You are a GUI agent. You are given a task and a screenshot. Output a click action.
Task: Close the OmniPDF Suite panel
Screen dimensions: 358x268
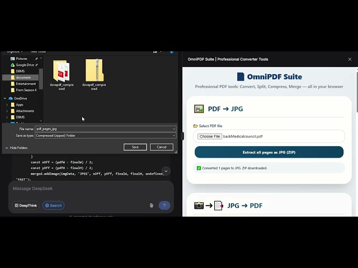350,59
